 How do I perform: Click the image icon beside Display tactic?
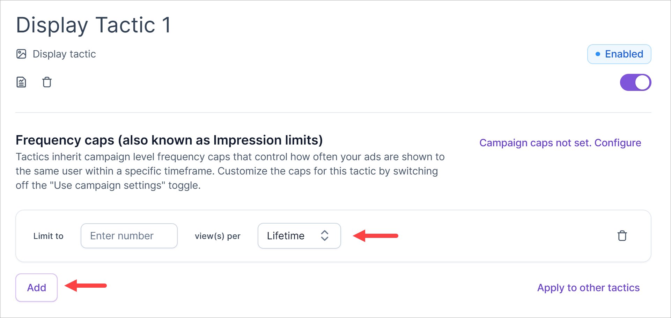click(21, 54)
